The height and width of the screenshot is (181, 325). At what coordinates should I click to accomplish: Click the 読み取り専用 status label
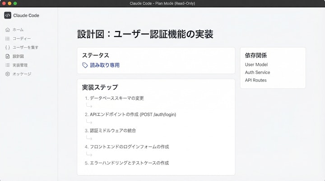[105, 65]
